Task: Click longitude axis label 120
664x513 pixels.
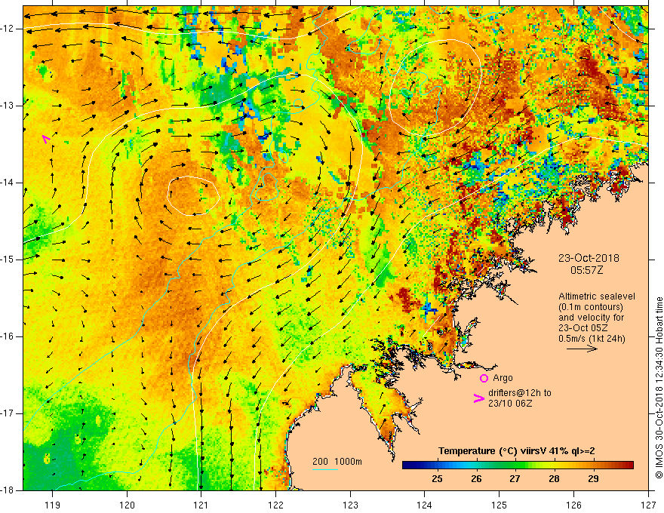Action: point(127,505)
